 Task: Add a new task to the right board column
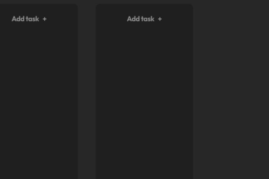144,19
